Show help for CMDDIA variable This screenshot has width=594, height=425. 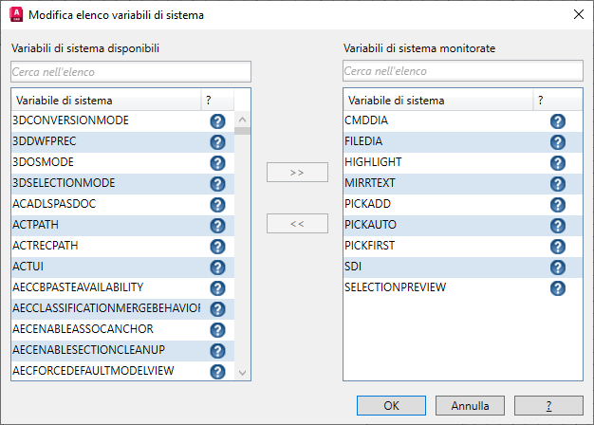click(x=558, y=121)
